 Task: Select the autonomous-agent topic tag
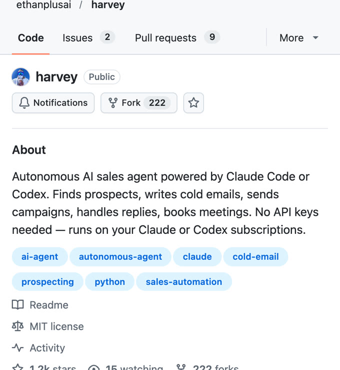point(120,257)
